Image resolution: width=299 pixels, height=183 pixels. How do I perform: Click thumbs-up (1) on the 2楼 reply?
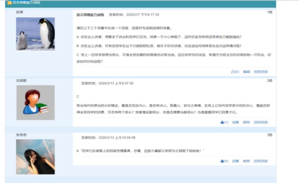click(224, 122)
